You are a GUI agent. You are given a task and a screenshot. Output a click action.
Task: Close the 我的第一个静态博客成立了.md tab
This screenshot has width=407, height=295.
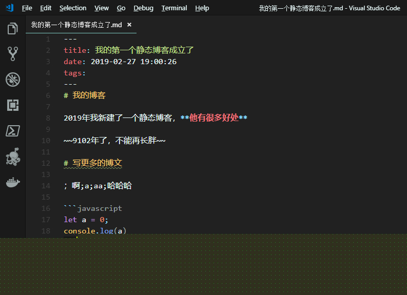tap(129, 25)
